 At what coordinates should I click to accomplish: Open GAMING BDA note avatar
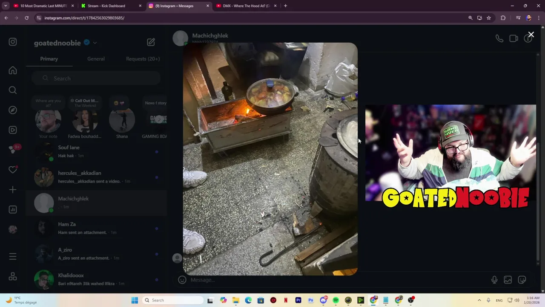point(156,119)
